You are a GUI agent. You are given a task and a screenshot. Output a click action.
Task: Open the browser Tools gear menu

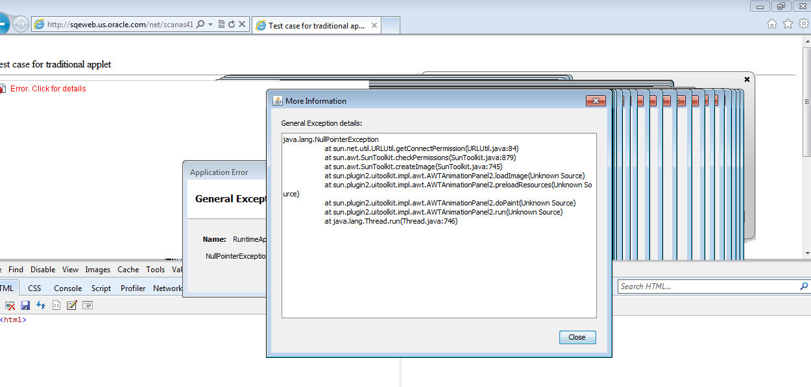pyautogui.click(x=804, y=24)
